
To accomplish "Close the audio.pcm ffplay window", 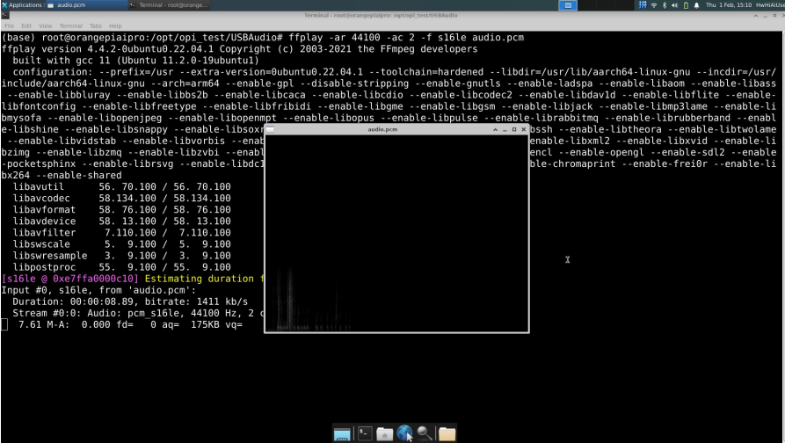I will [x=524, y=129].
